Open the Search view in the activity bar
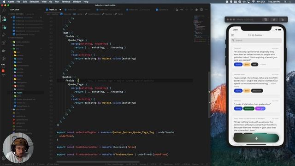Screen dimensions: 295x166 [4, 10]
